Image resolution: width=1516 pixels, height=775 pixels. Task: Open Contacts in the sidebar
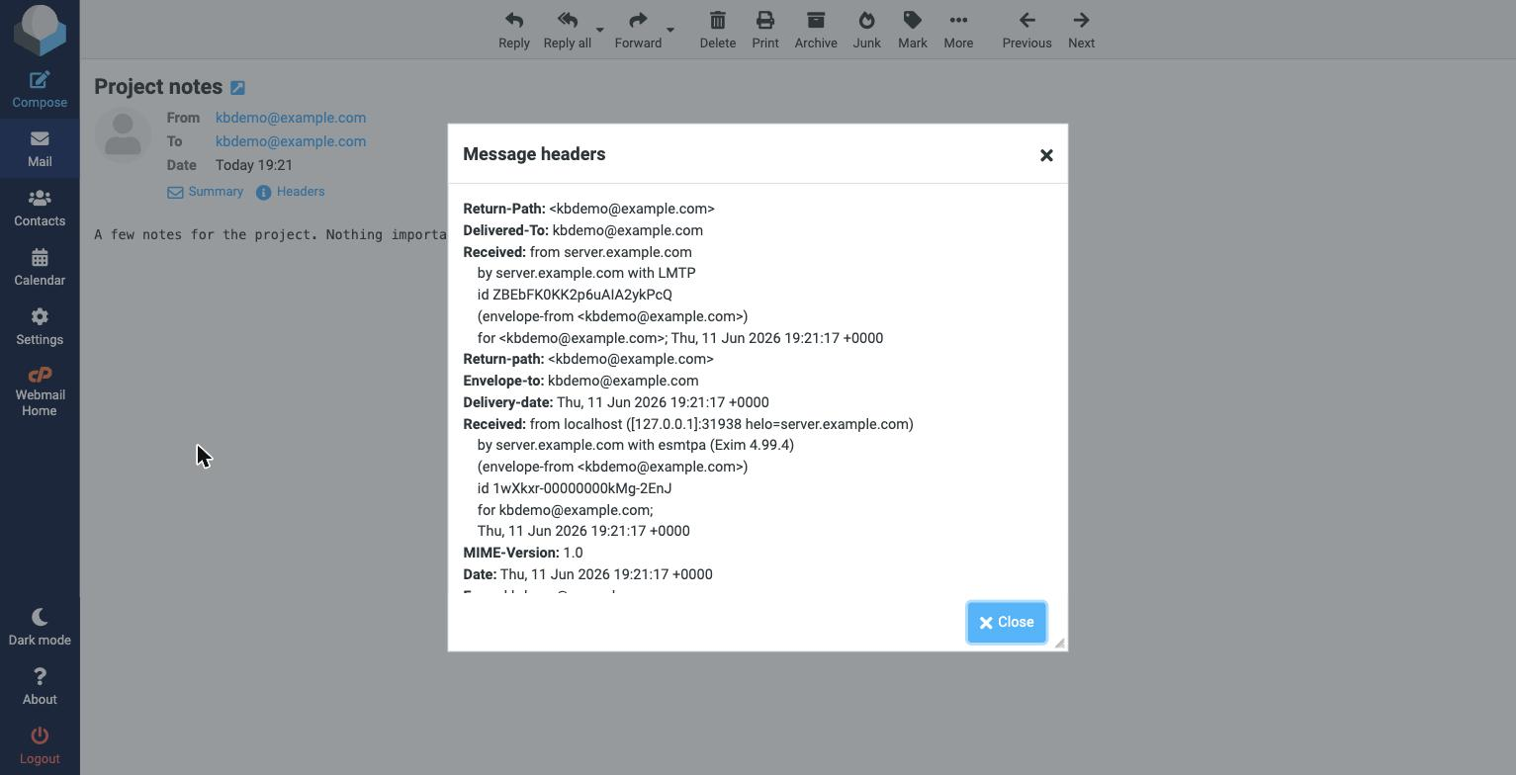40,208
